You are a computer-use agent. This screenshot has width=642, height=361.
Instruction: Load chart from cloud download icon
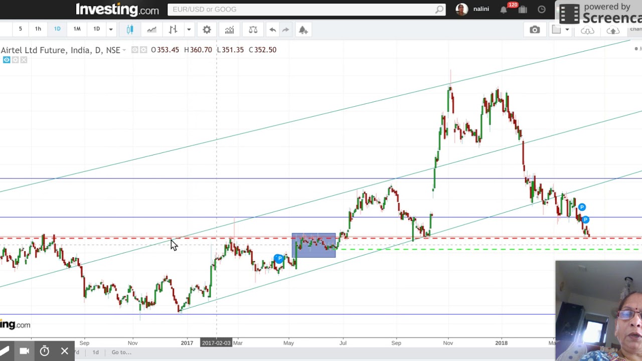(x=587, y=31)
